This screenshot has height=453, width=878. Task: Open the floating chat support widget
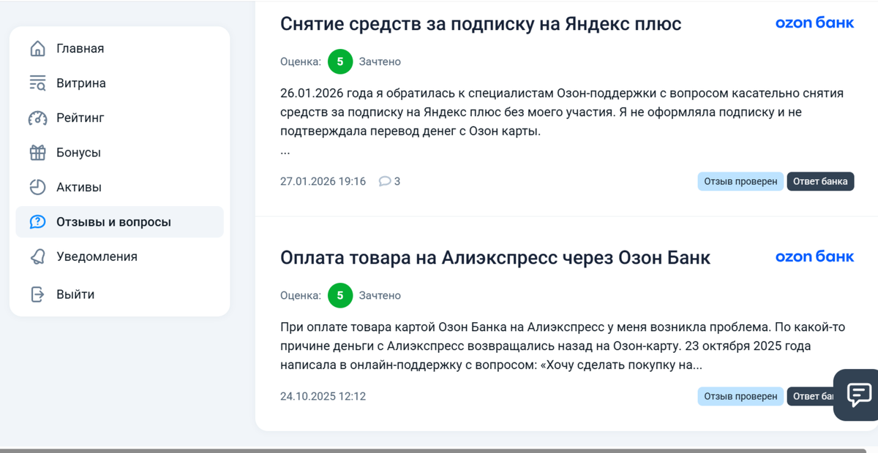pyautogui.click(x=857, y=395)
